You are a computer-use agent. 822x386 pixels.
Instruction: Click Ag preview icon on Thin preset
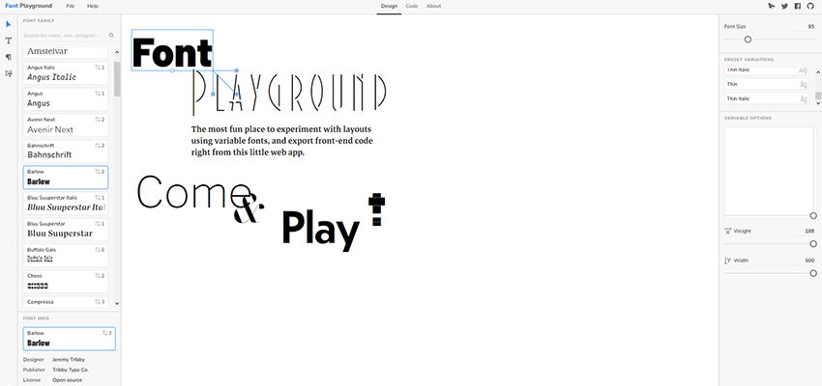coord(803,84)
